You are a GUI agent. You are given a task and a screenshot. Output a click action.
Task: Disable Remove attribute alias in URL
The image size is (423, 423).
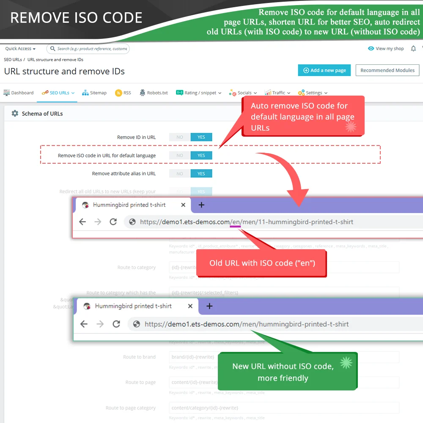coord(179,173)
